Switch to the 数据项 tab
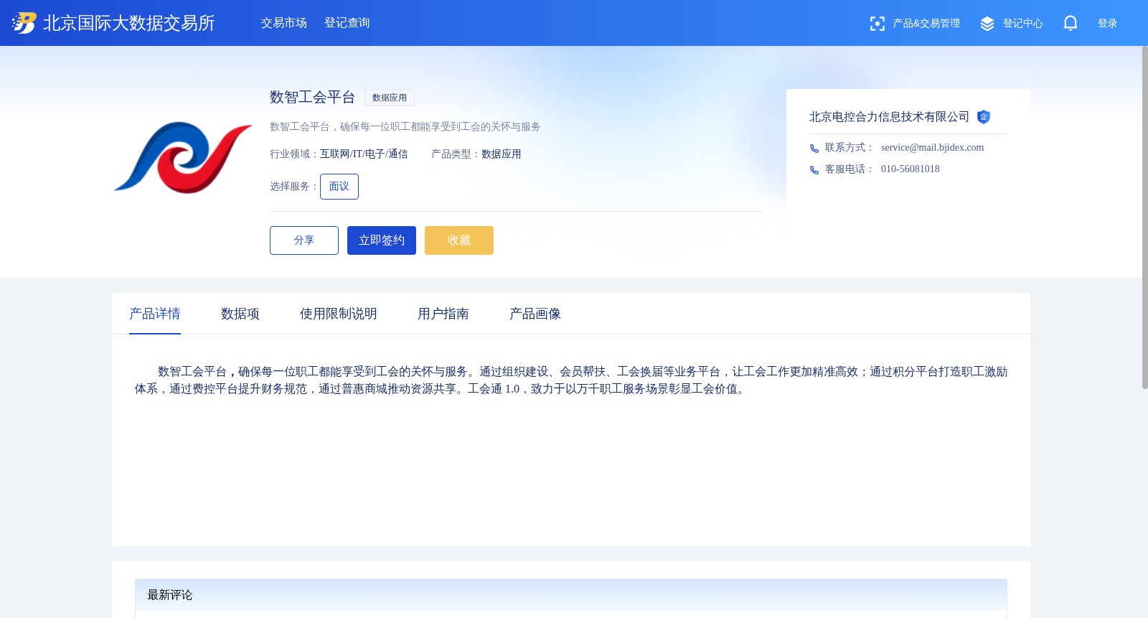 (x=240, y=314)
